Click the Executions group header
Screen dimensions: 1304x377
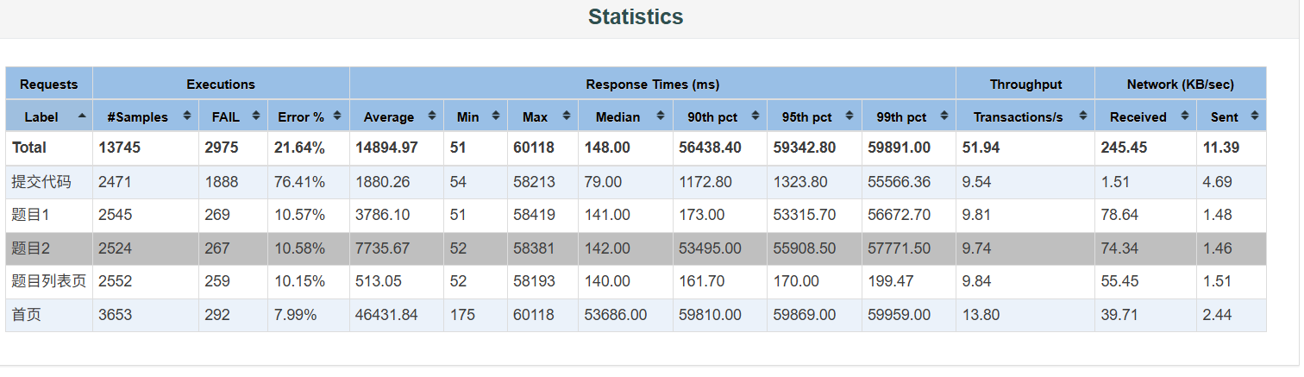click(x=221, y=85)
